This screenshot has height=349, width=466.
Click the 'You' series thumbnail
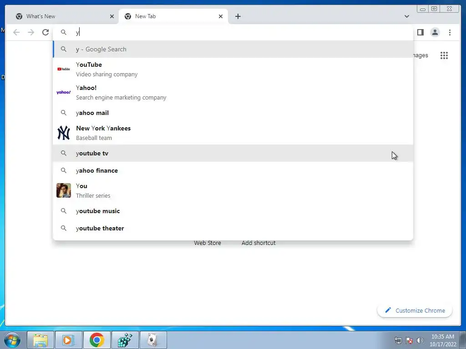tap(64, 190)
